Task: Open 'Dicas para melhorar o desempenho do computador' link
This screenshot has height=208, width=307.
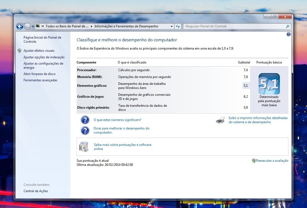Action: [x=121, y=131]
